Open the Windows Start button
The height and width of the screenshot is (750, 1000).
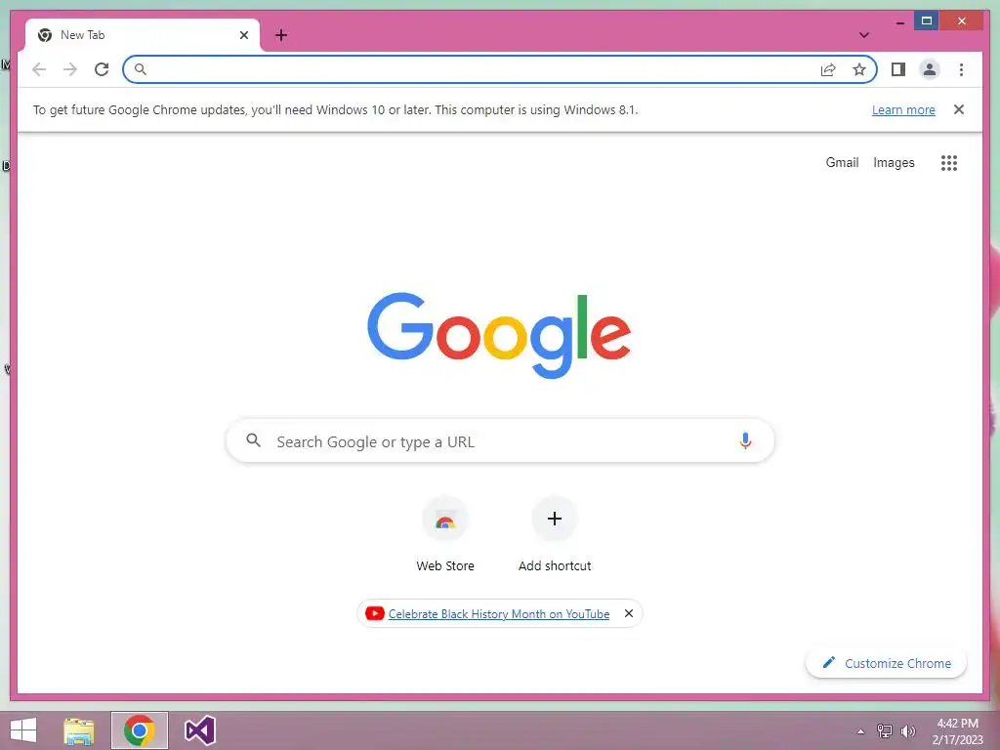pyautogui.click(x=23, y=730)
